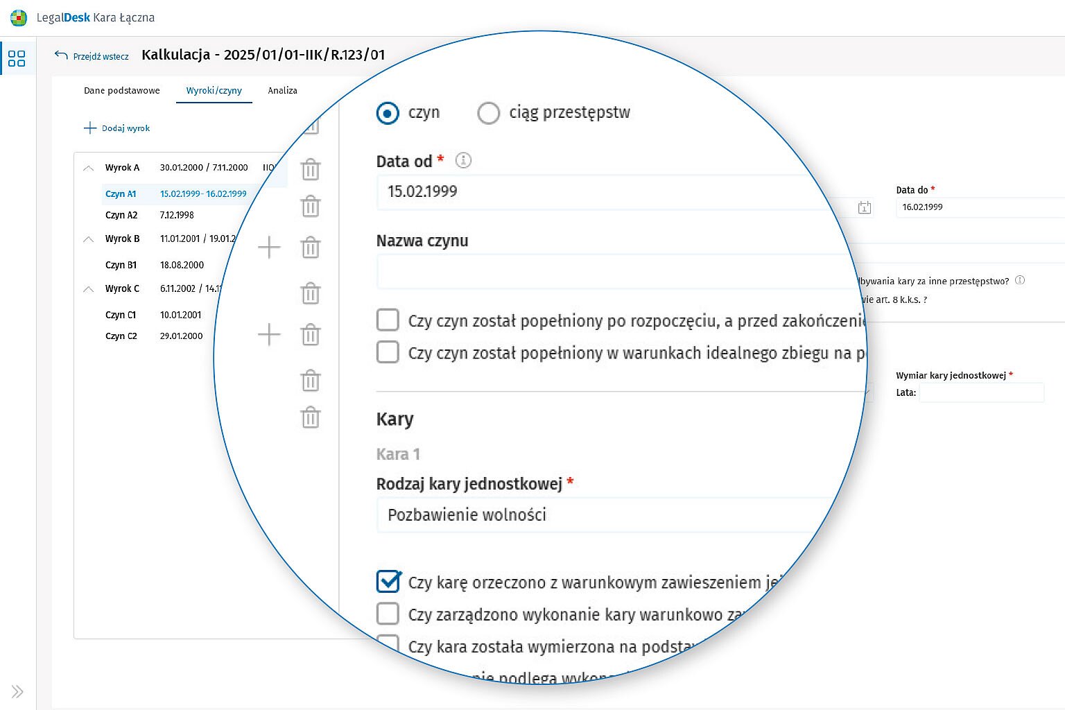The width and height of the screenshot is (1065, 710).
Task: Open the Rodzaj kary jednostkowej dropdown
Action: [x=603, y=515]
